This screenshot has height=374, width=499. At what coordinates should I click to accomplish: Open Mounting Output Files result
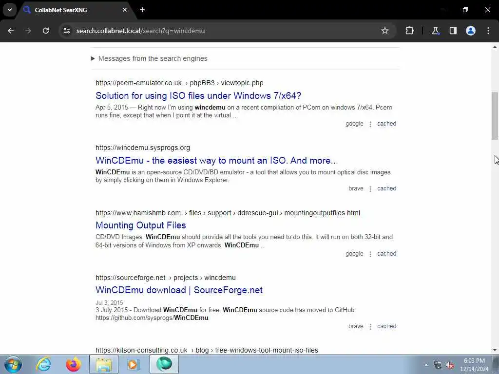point(141,225)
